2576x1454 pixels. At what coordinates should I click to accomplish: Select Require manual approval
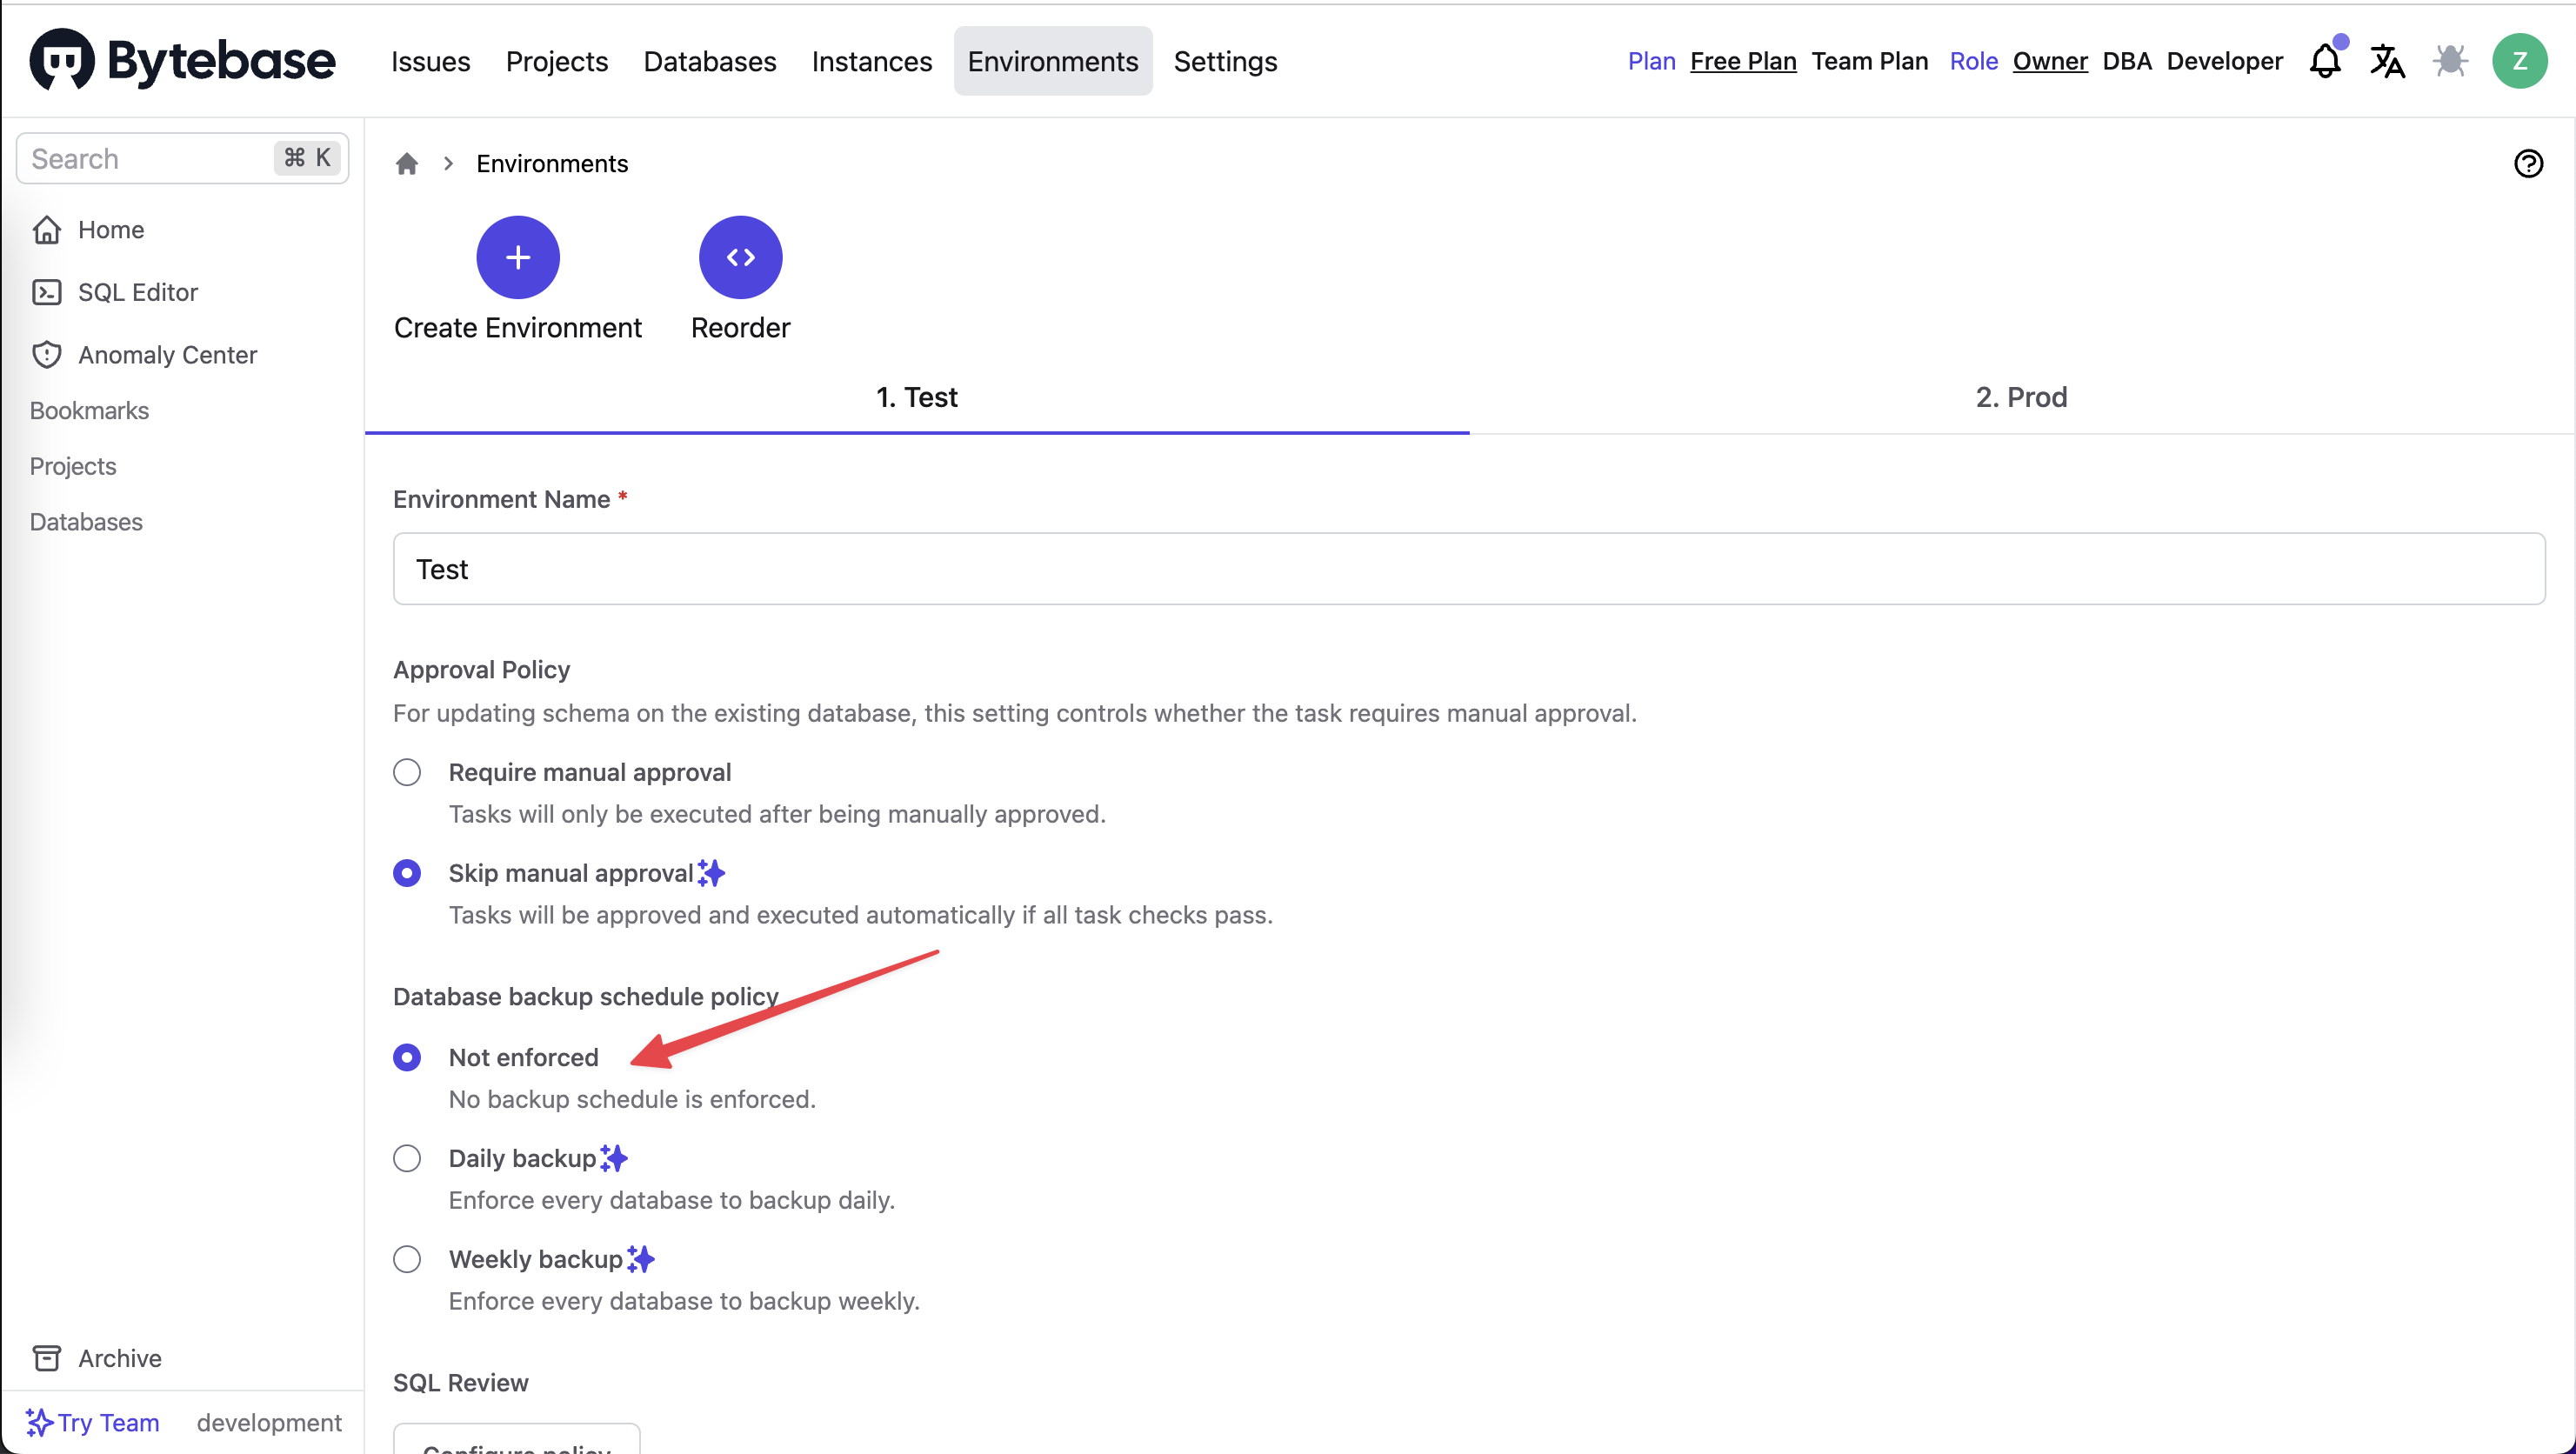(x=407, y=771)
